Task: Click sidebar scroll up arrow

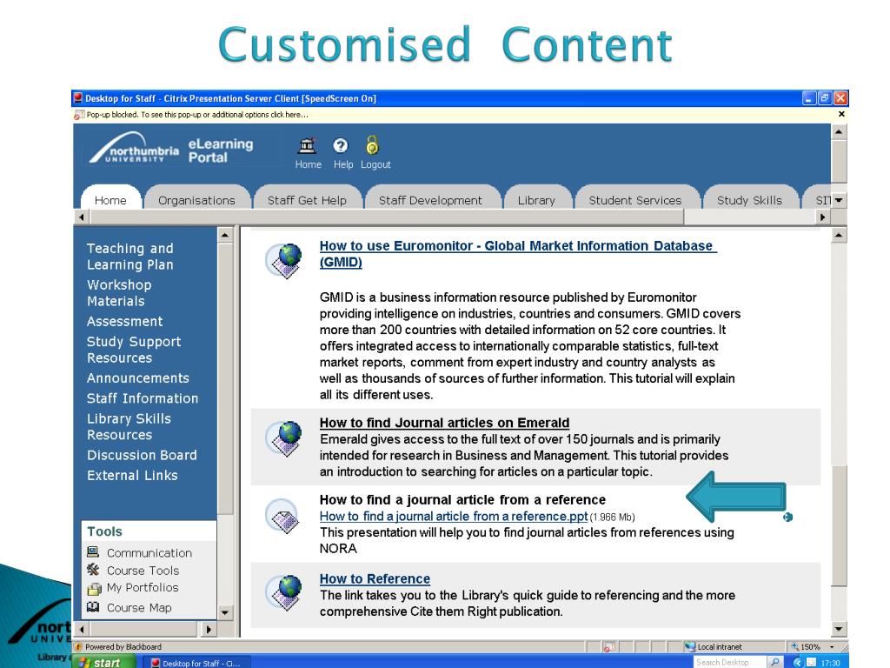Action: pos(225,235)
